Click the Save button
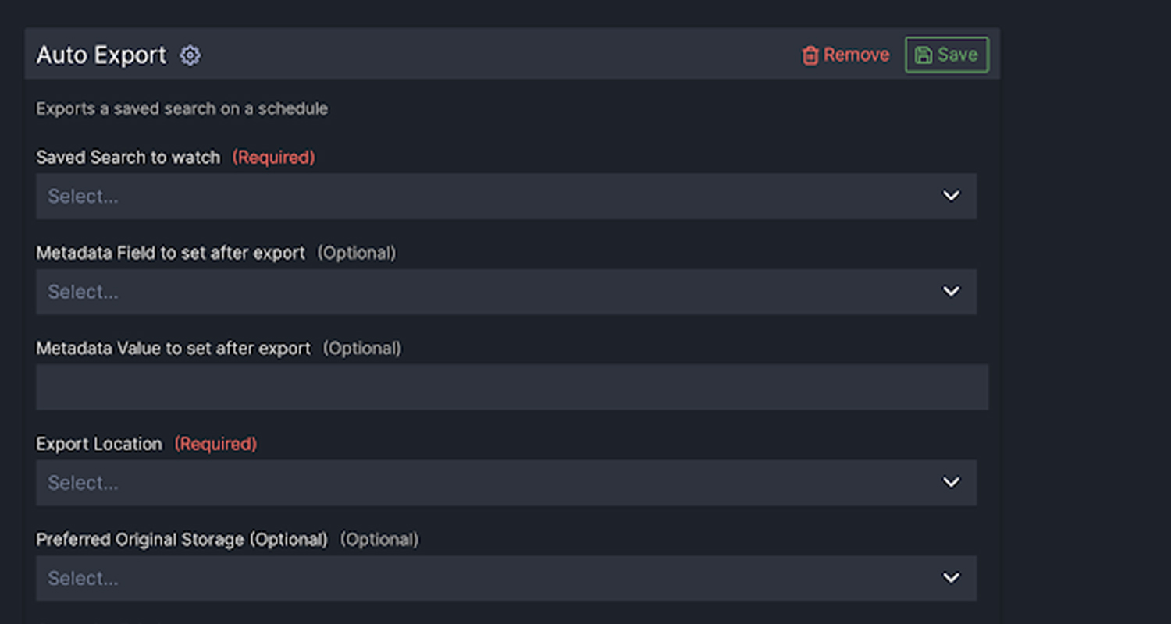This screenshot has height=624, width=1171. 946,55
